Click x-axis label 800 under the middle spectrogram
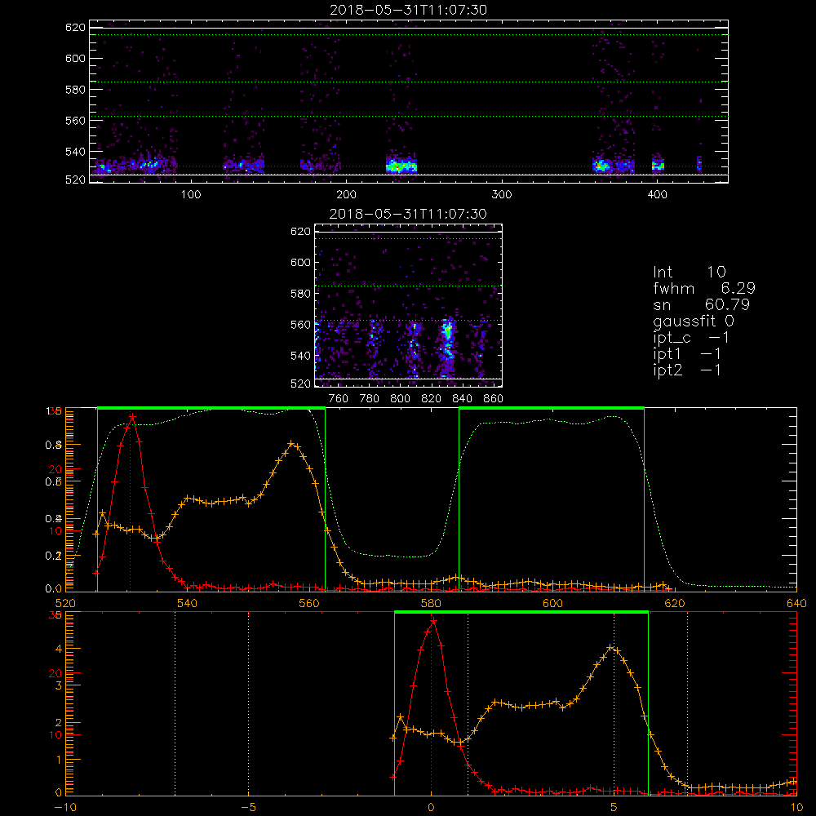 tap(400, 399)
